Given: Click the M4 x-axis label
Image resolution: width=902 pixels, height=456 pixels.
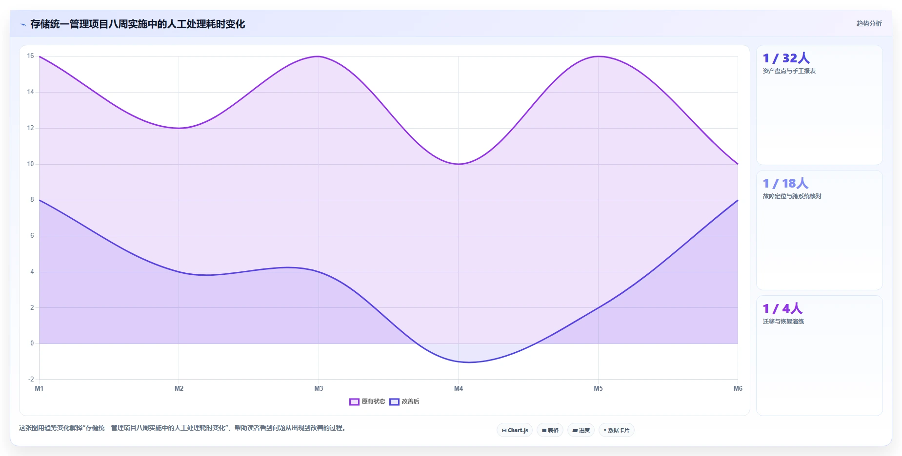Looking at the screenshot, I should pos(459,388).
